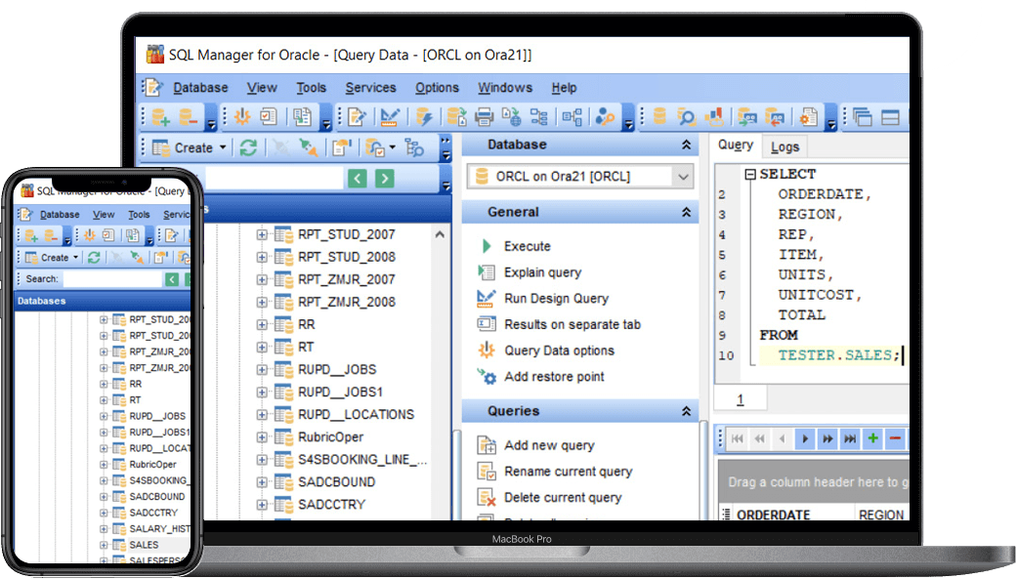Click Run Design Query
The width and height of the screenshot is (1017, 579).
point(557,298)
